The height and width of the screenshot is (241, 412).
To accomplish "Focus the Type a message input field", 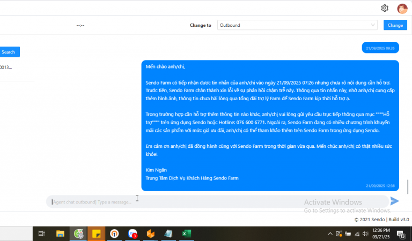I will tap(218, 202).
